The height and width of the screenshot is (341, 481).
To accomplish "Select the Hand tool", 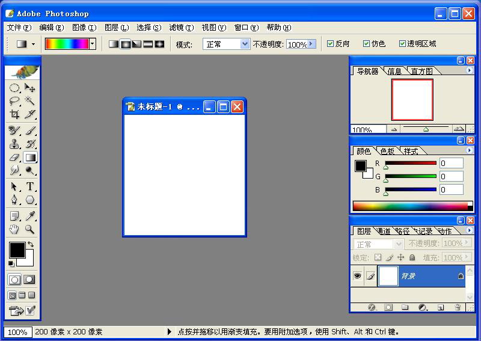I will 14,229.
